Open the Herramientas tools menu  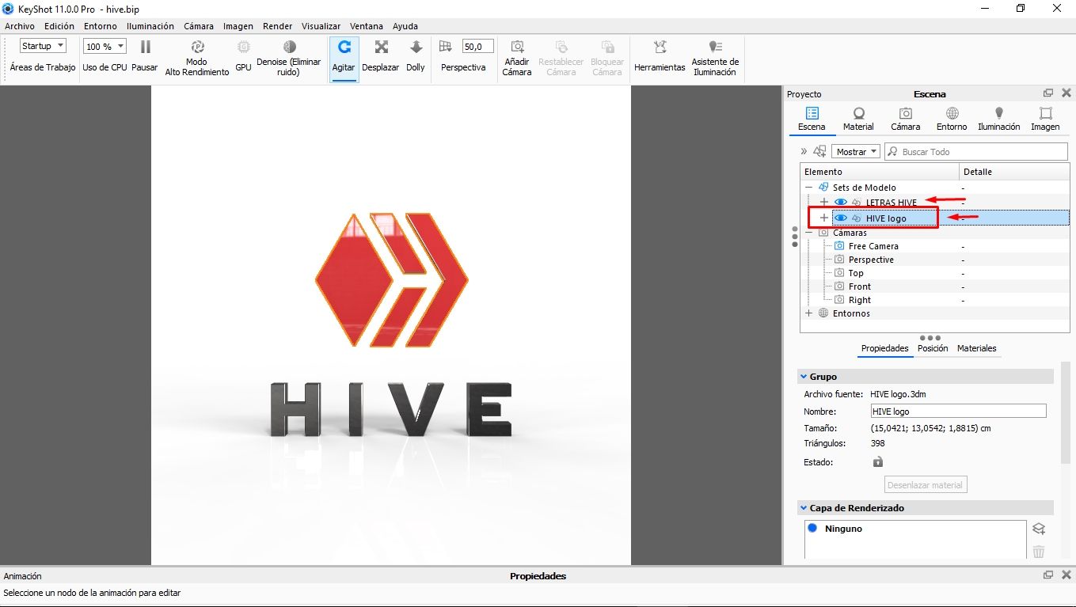click(x=660, y=56)
